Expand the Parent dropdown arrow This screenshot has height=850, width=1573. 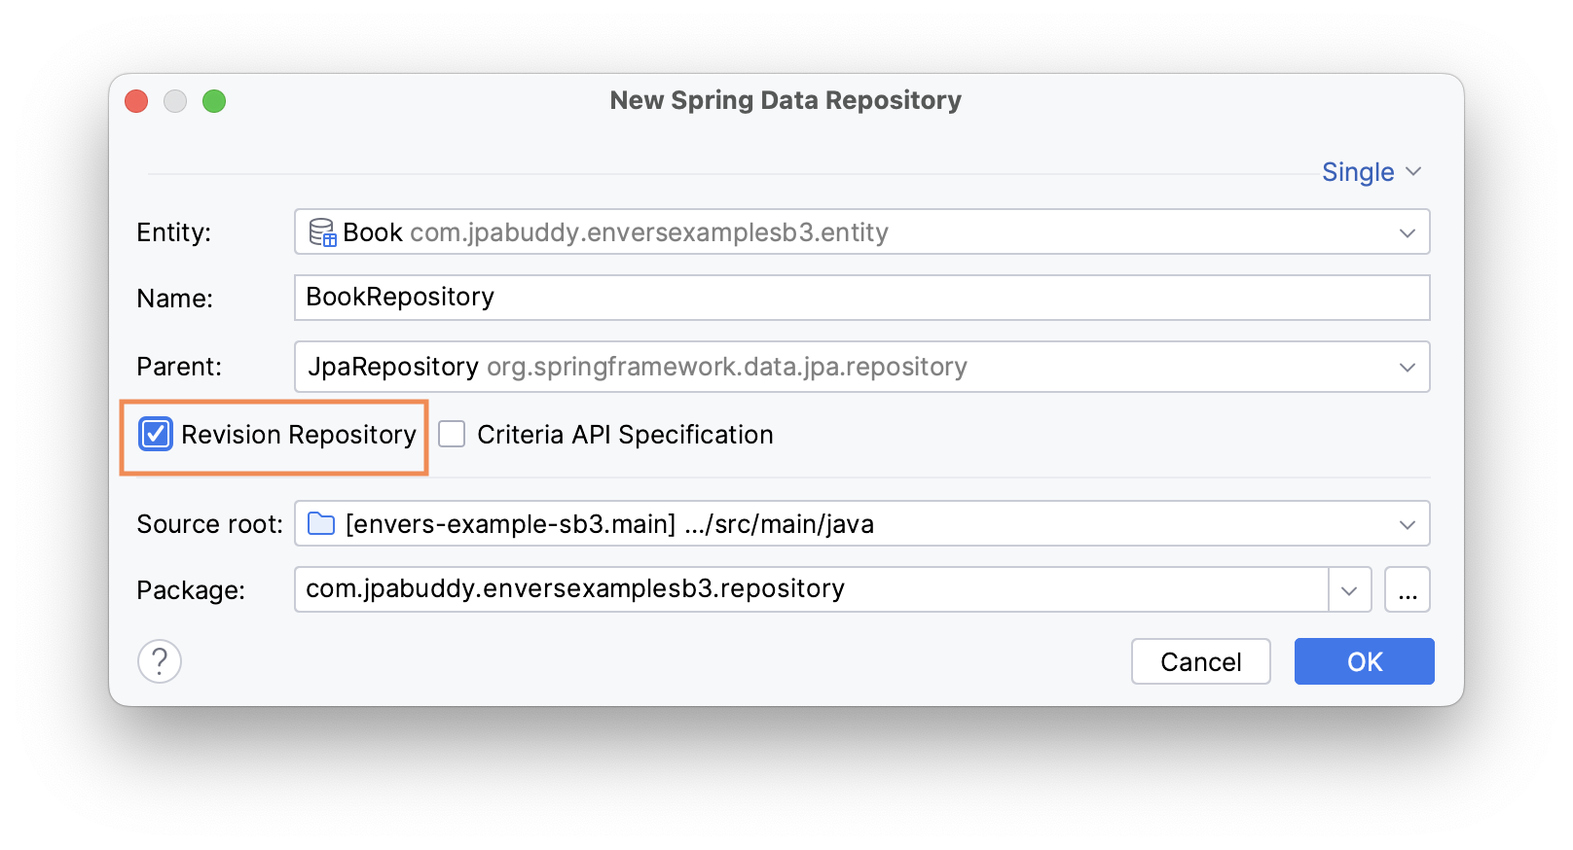1407,367
